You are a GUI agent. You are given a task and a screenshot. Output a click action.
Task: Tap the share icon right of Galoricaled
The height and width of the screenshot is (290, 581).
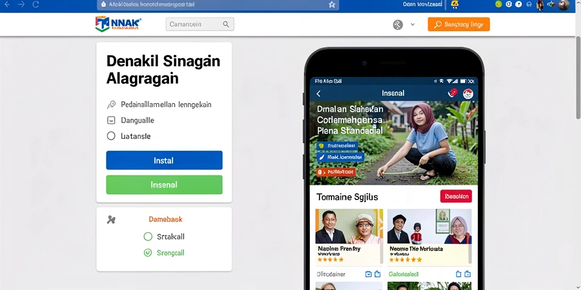458,274
